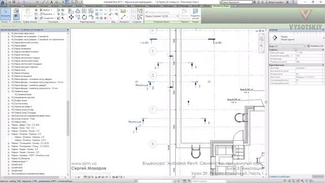Select the Rotate tool

[84, 17]
